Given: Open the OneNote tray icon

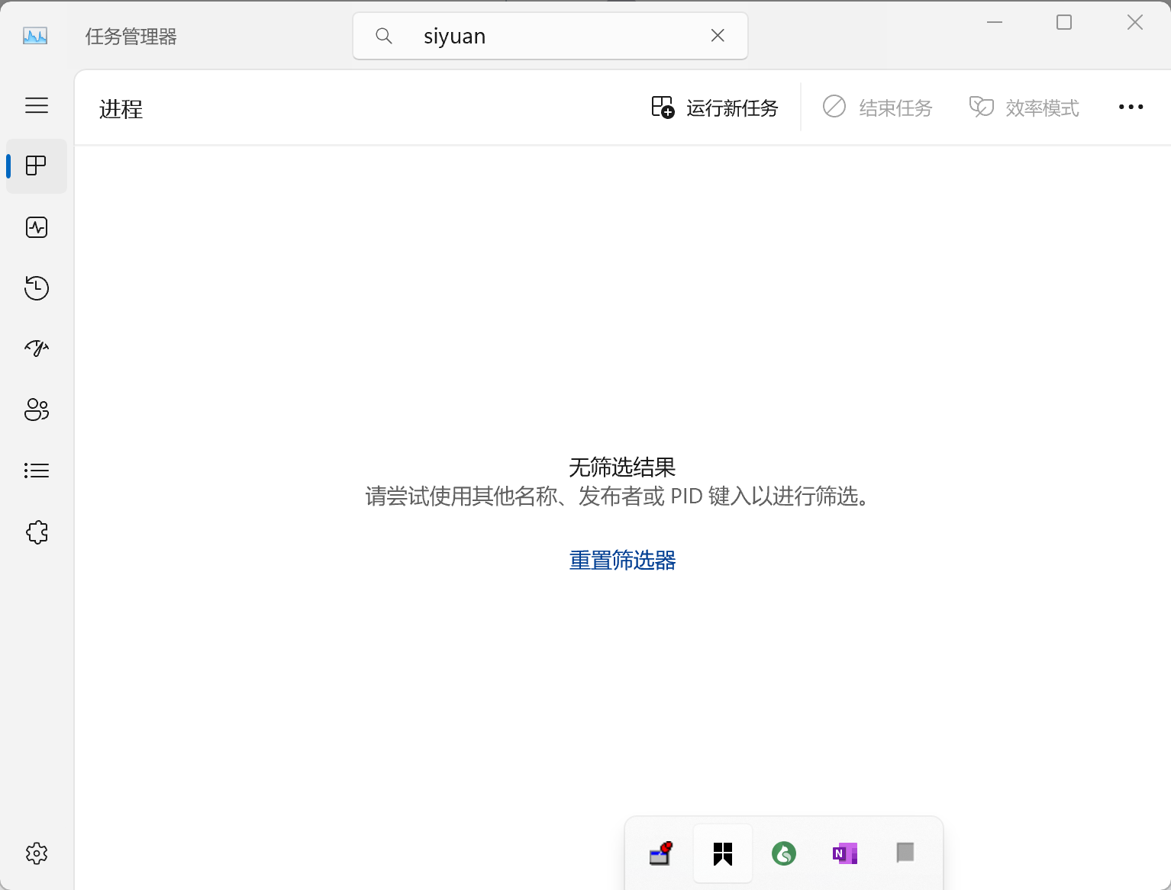Looking at the screenshot, I should click(845, 853).
